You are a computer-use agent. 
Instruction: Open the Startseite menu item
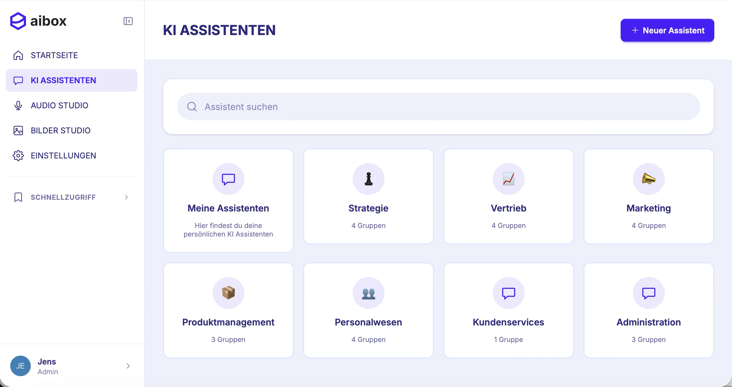[71, 55]
